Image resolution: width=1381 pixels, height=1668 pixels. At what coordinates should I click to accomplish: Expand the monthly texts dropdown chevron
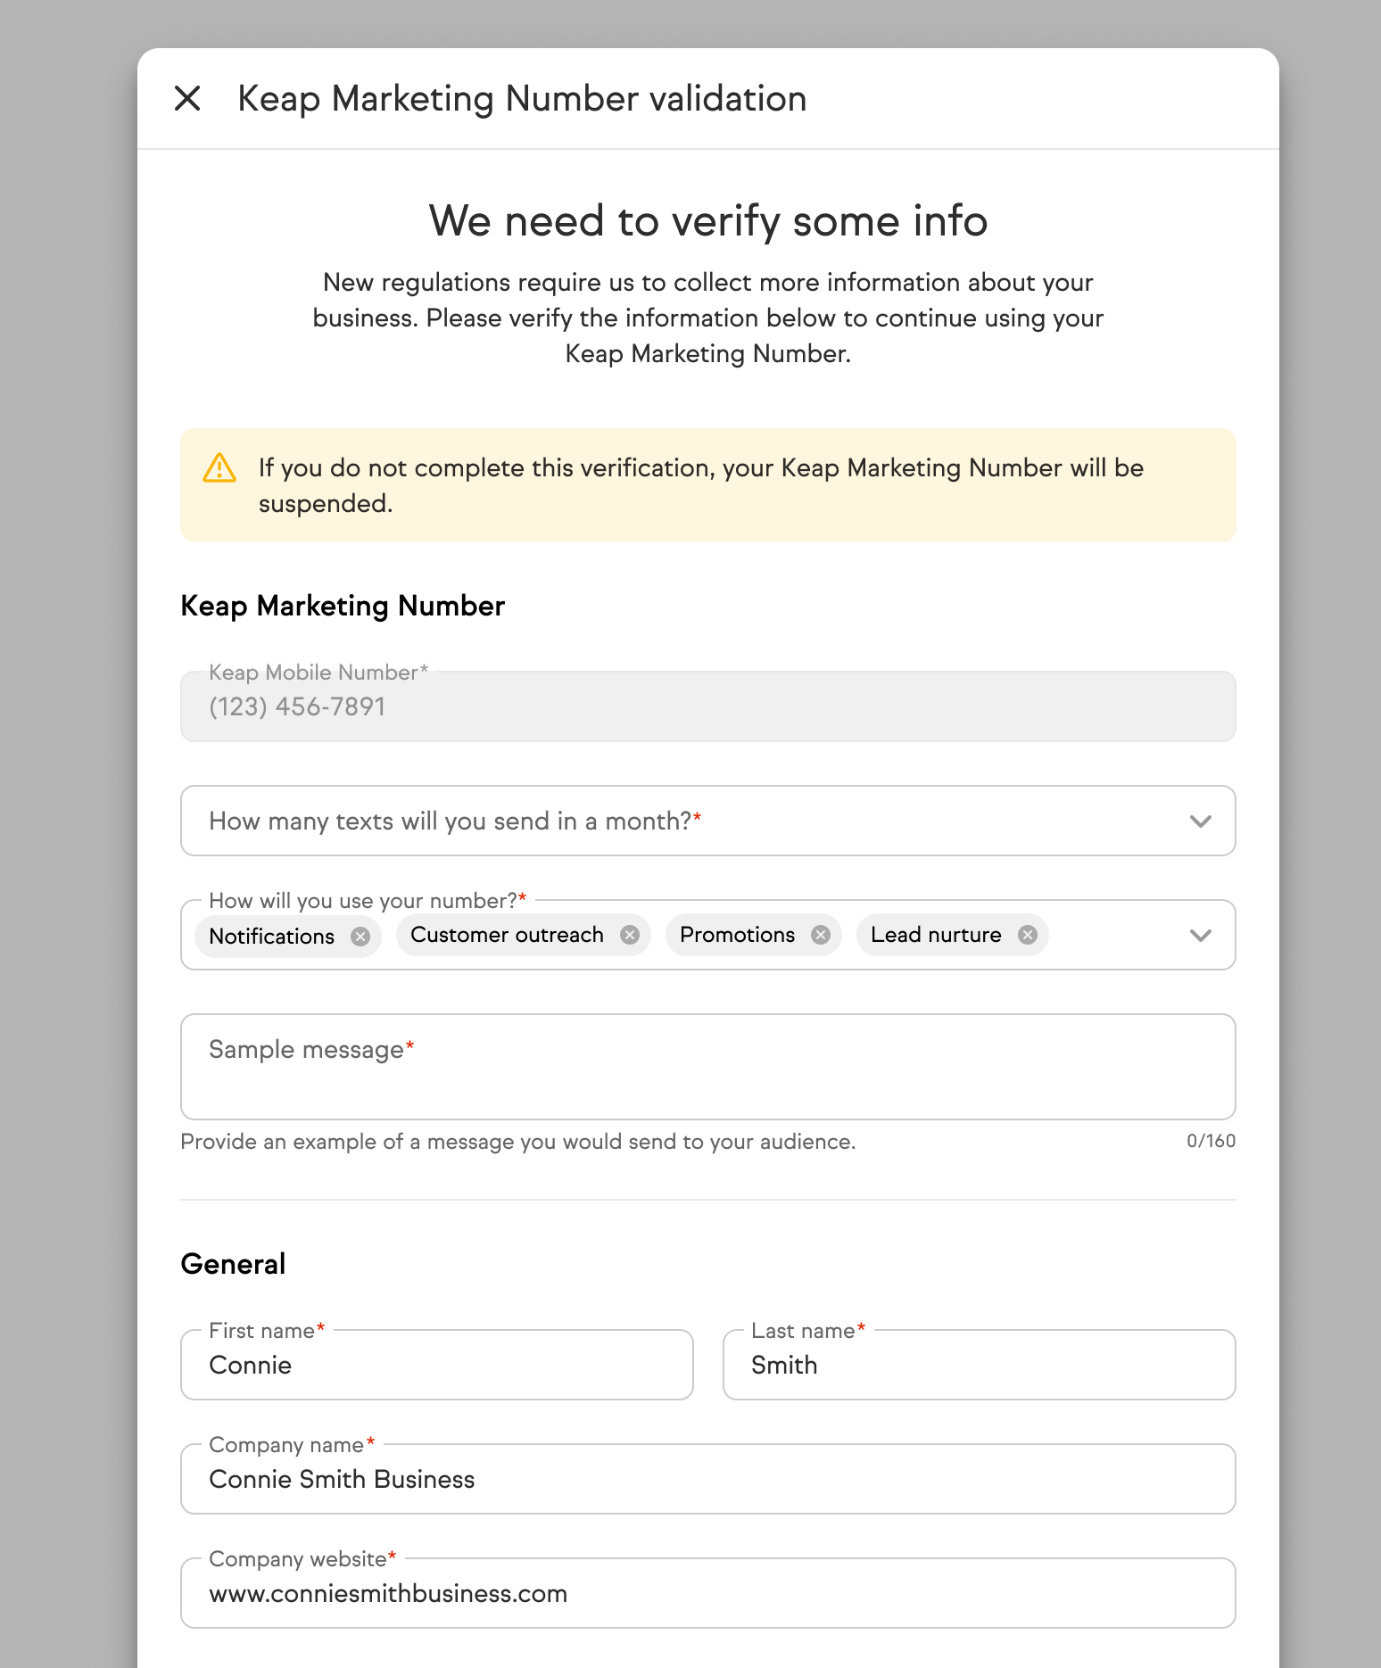pyautogui.click(x=1201, y=821)
